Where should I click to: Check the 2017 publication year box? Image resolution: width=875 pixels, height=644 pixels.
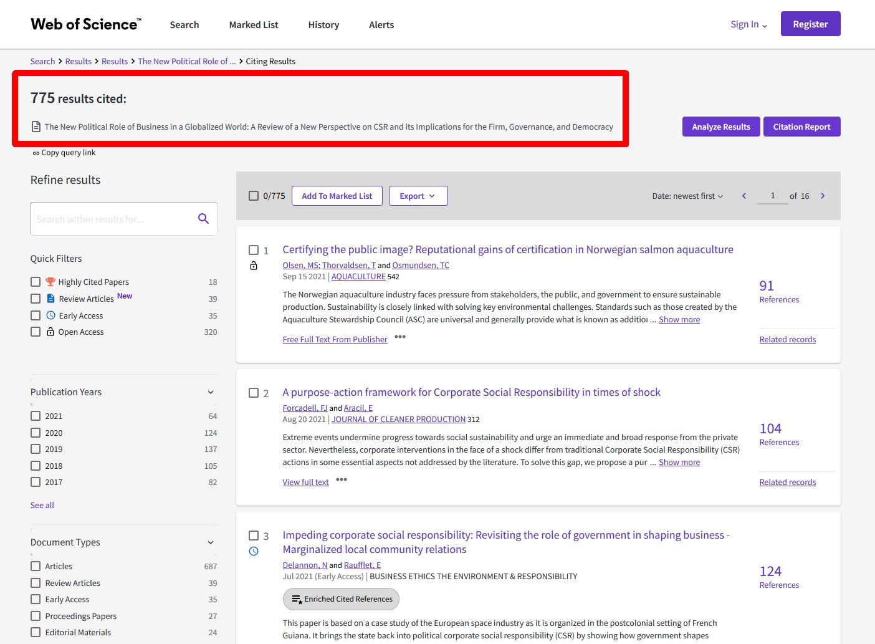pyautogui.click(x=36, y=482)
